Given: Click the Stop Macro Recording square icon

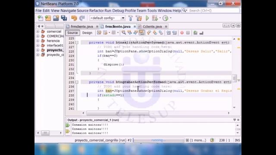Looking at the screenshot, I should coord(188,33).
